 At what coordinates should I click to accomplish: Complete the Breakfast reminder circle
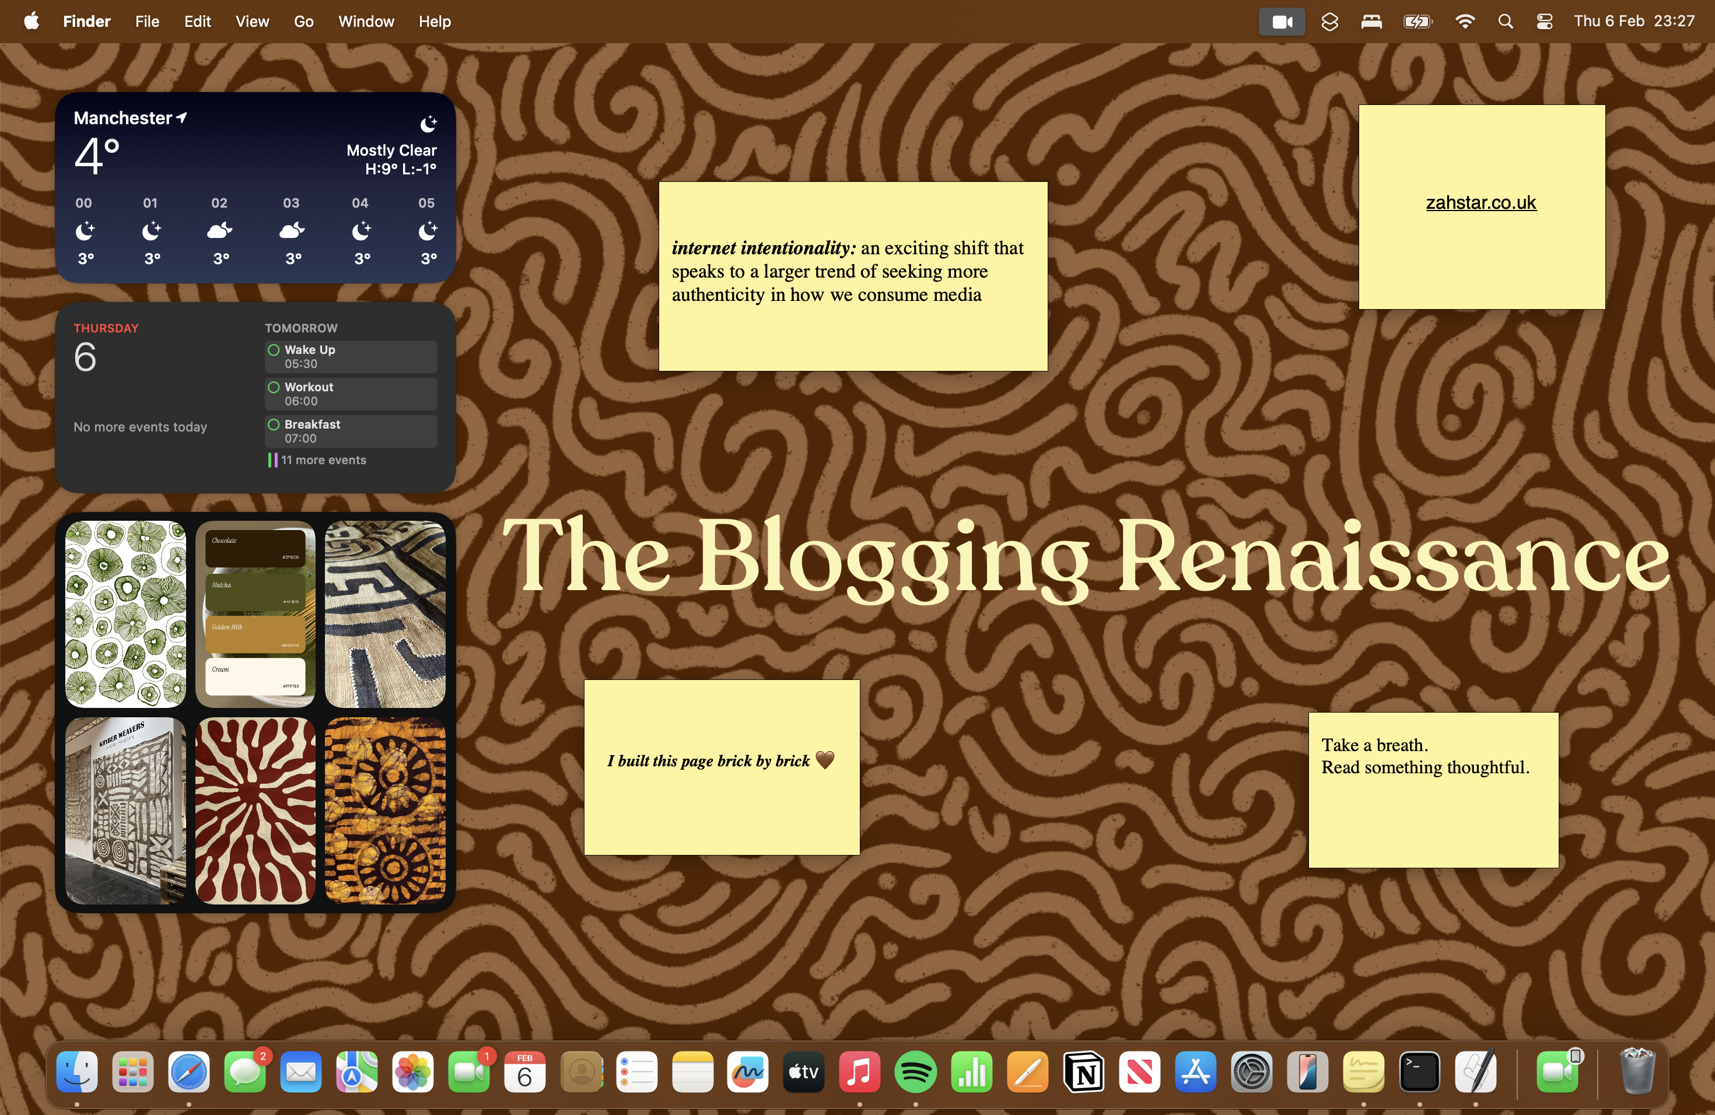274,425
